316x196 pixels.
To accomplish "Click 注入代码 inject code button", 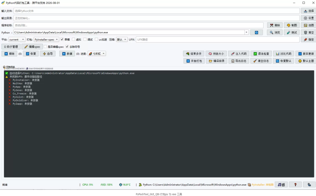I will [239, 54].
